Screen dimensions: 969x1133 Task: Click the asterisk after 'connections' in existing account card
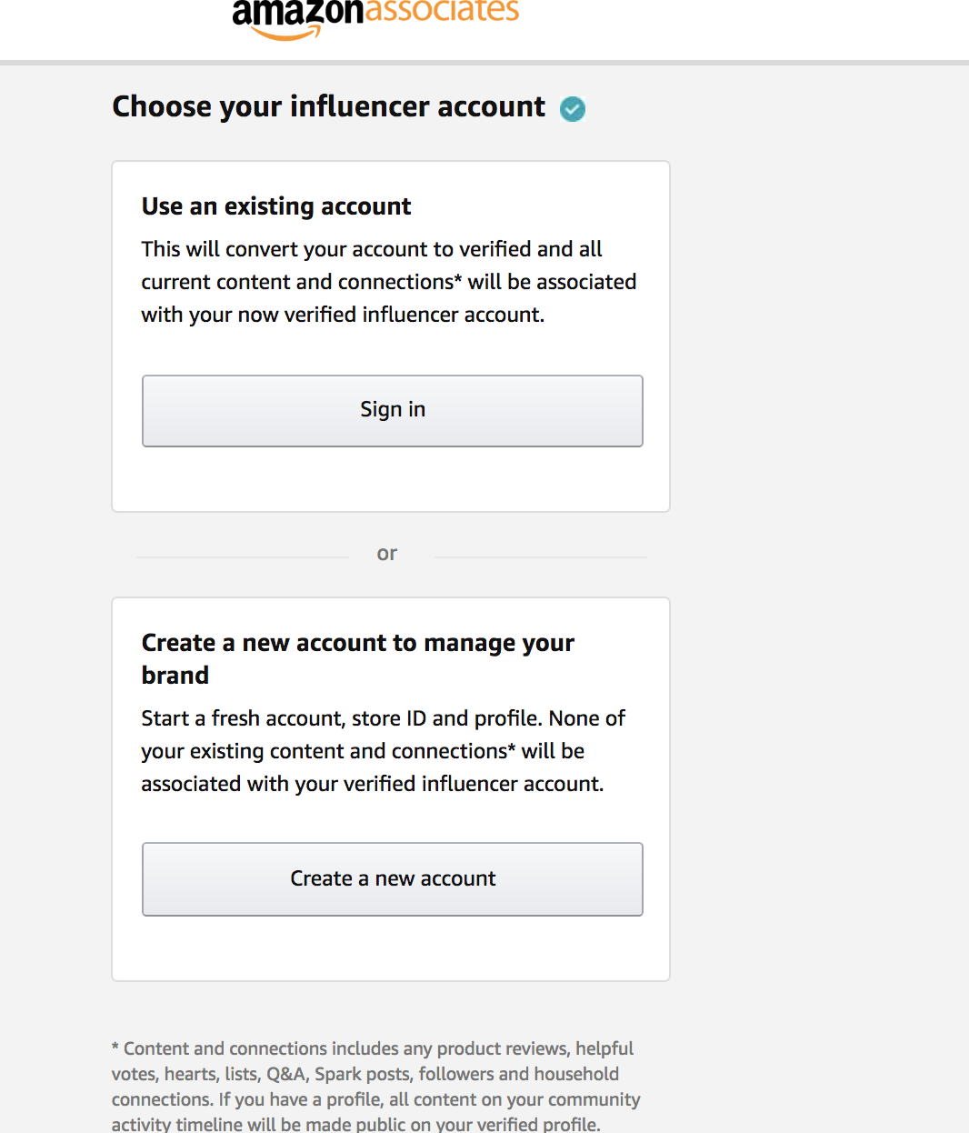pyautogui.click(x=458, y=279)
